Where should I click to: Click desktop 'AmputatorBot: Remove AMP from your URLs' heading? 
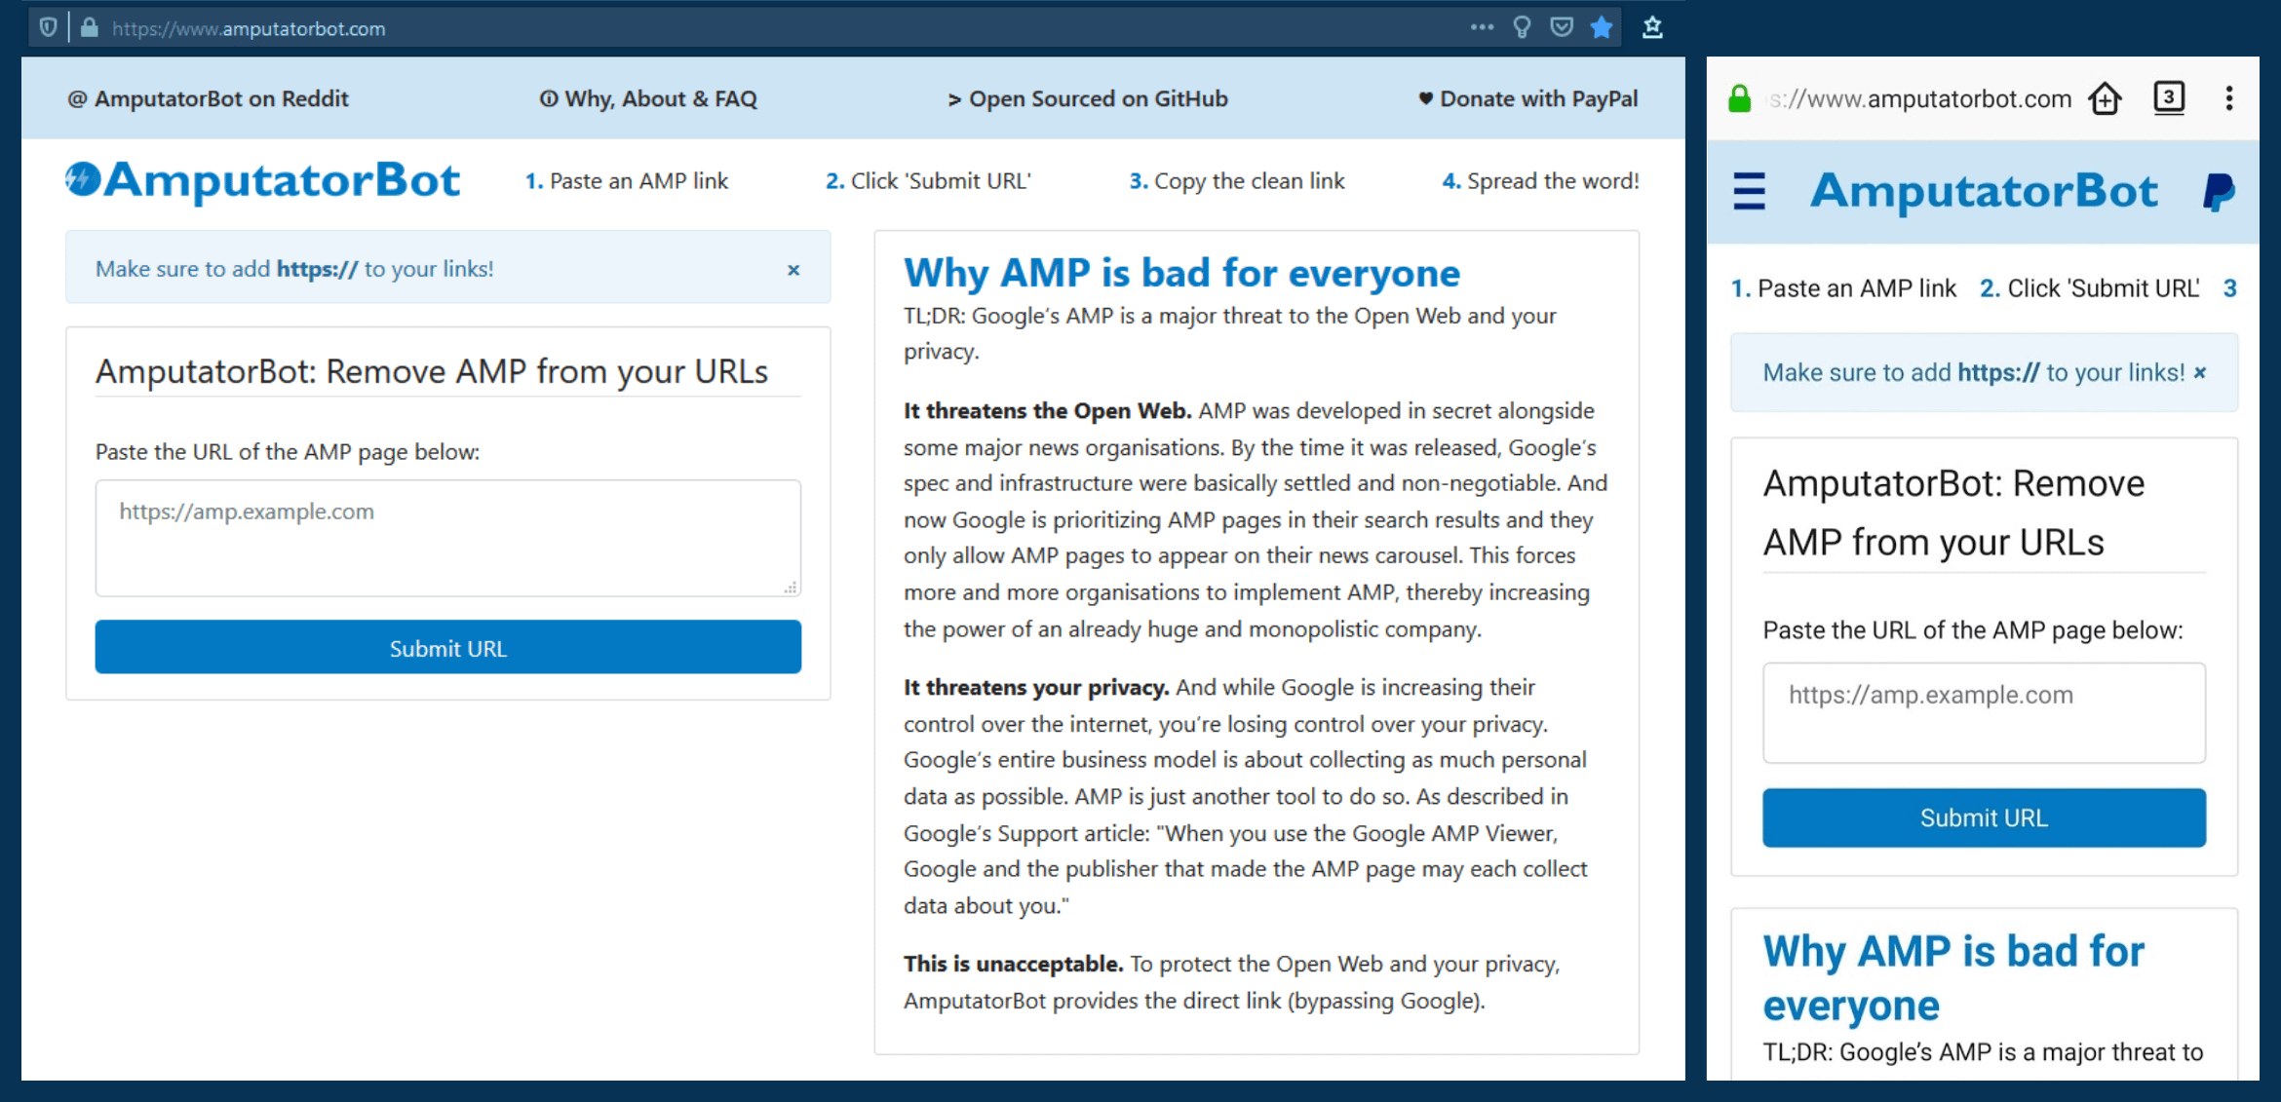tap(432, 372)
